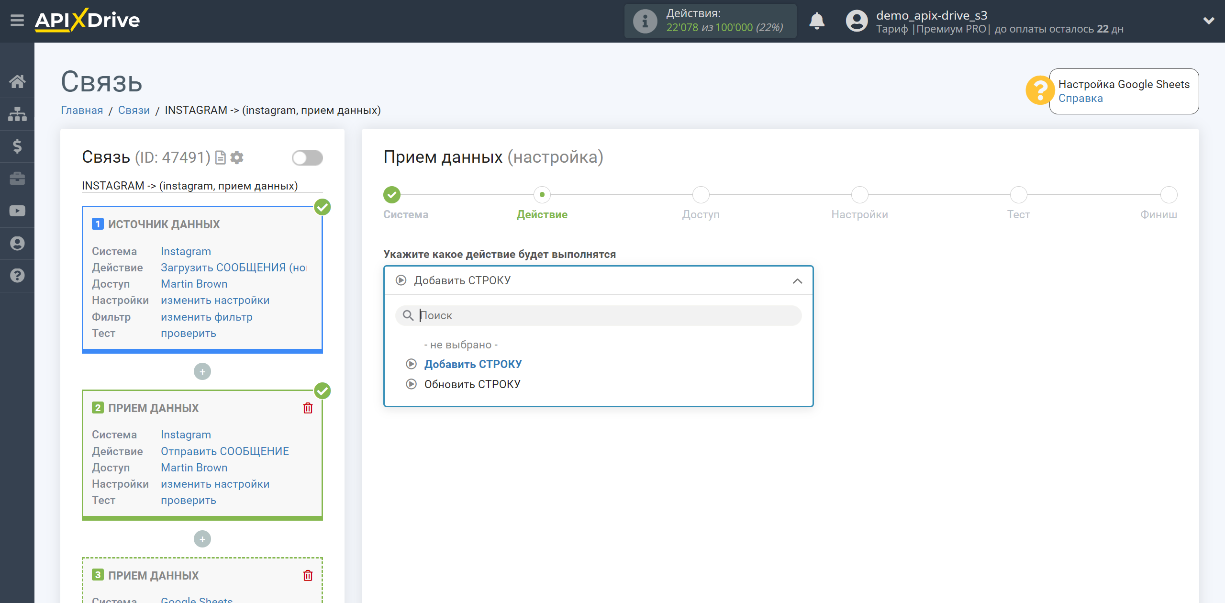Open the billing dollar sidebar icon

pos(17,146)
